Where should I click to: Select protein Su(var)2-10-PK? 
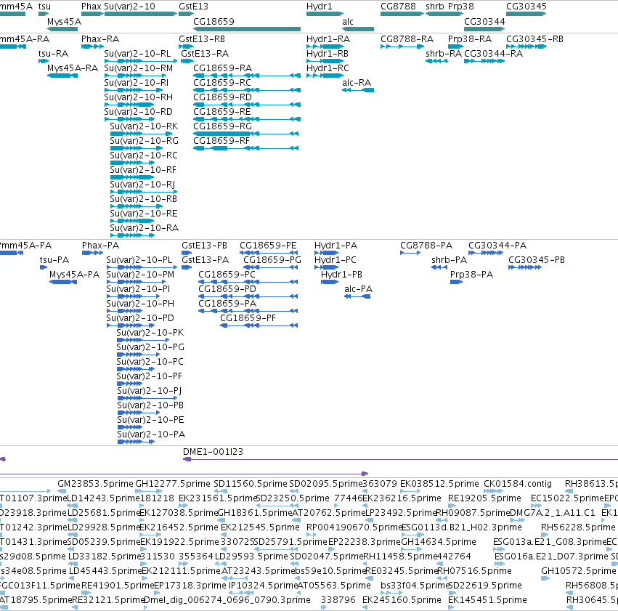tap(150, 333)
